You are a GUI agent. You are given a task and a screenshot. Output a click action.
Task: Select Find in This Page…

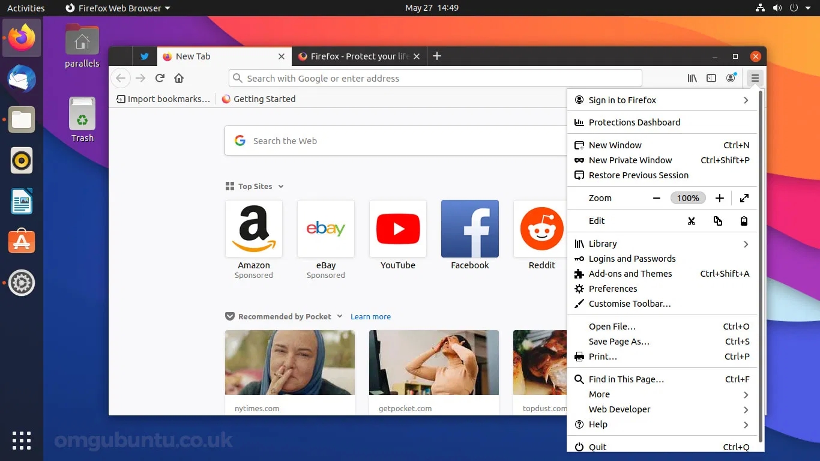click(662, 379)
